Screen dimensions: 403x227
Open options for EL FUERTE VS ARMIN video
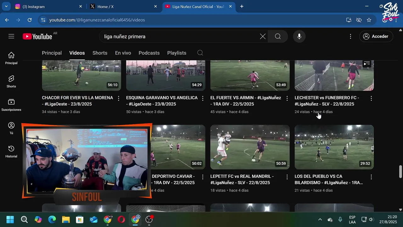(287, 98)
